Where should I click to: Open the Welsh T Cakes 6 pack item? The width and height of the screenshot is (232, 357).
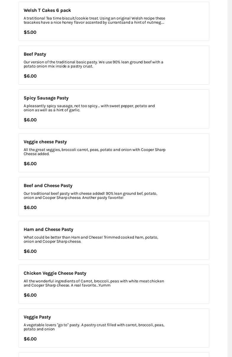[x=47, y=10]
